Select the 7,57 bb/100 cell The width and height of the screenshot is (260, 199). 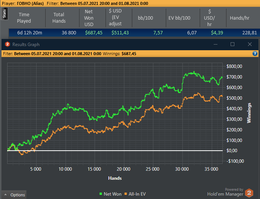(x=158, y=32)
